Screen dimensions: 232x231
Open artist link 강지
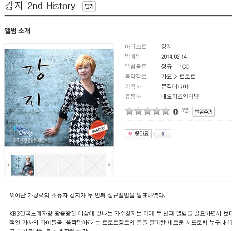click(x=166, y=46)
